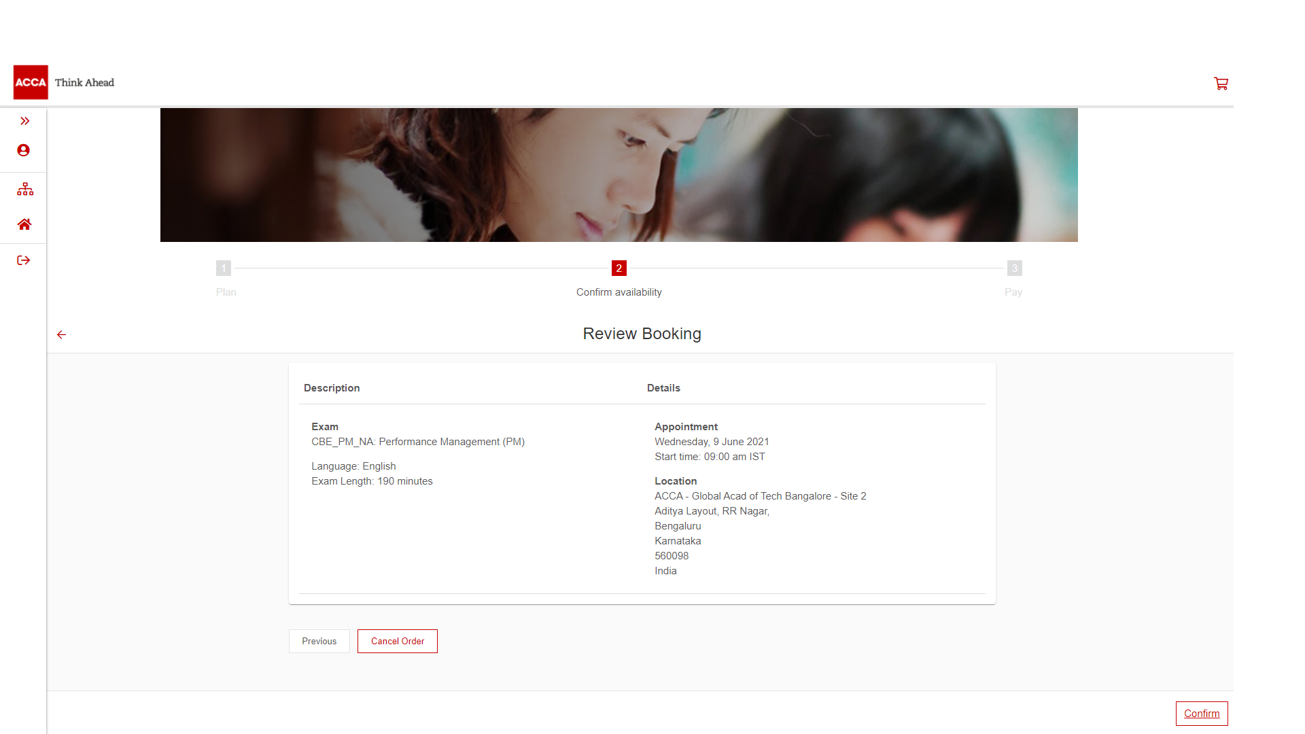Click the Confirm button
This screenshot has width=1305, height=734.
(x=1201, y=713)
